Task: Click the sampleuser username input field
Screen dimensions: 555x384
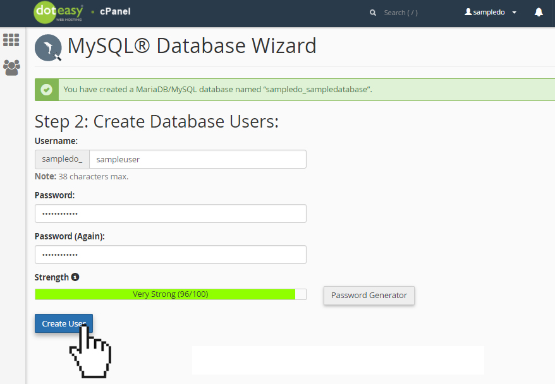Action: [198, 159]
